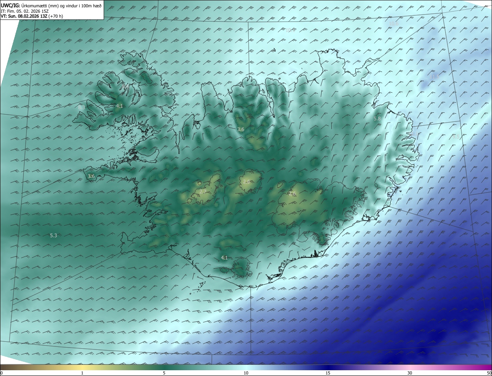Click the 2.7 value on Langjökull glacier

point(203,191)
